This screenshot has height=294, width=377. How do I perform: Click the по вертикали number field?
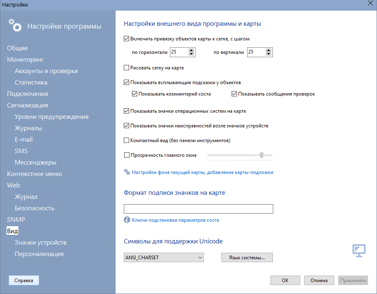pos(257,52)
